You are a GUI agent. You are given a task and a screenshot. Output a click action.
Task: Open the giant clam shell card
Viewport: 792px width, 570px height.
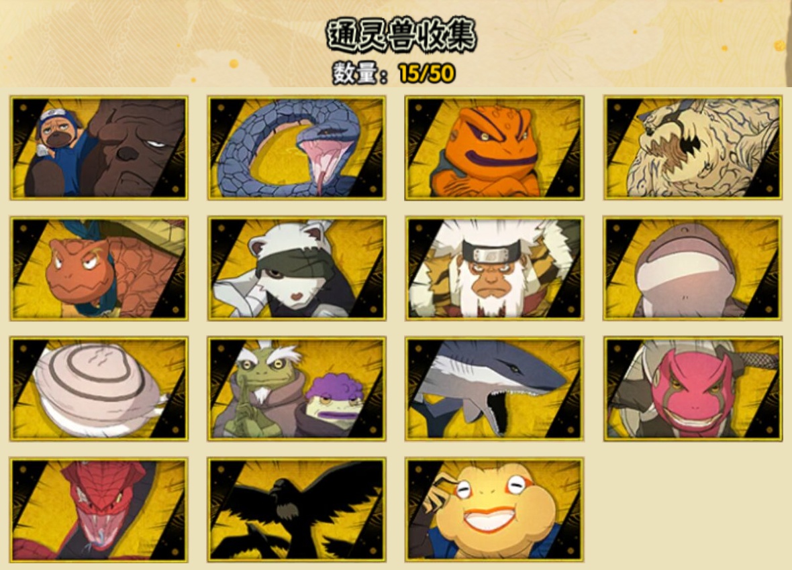point(99,389)
